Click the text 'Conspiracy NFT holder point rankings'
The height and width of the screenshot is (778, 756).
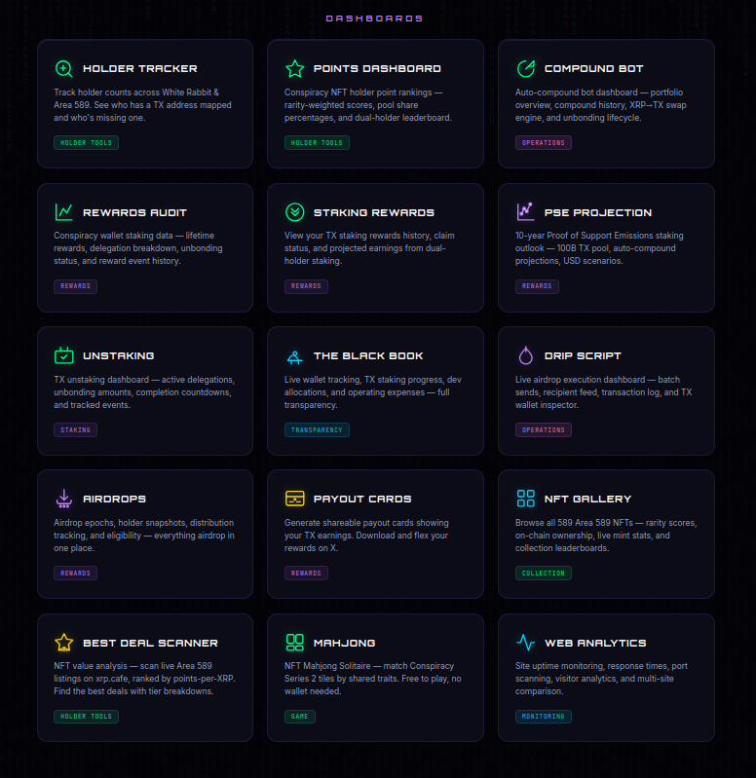point(358,93)
